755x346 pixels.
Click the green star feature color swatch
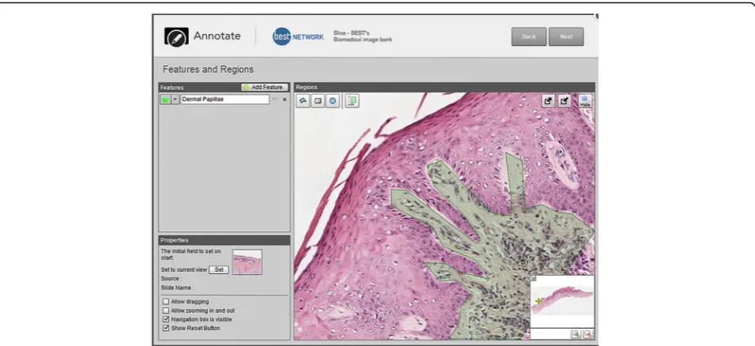tap(165, 100)
